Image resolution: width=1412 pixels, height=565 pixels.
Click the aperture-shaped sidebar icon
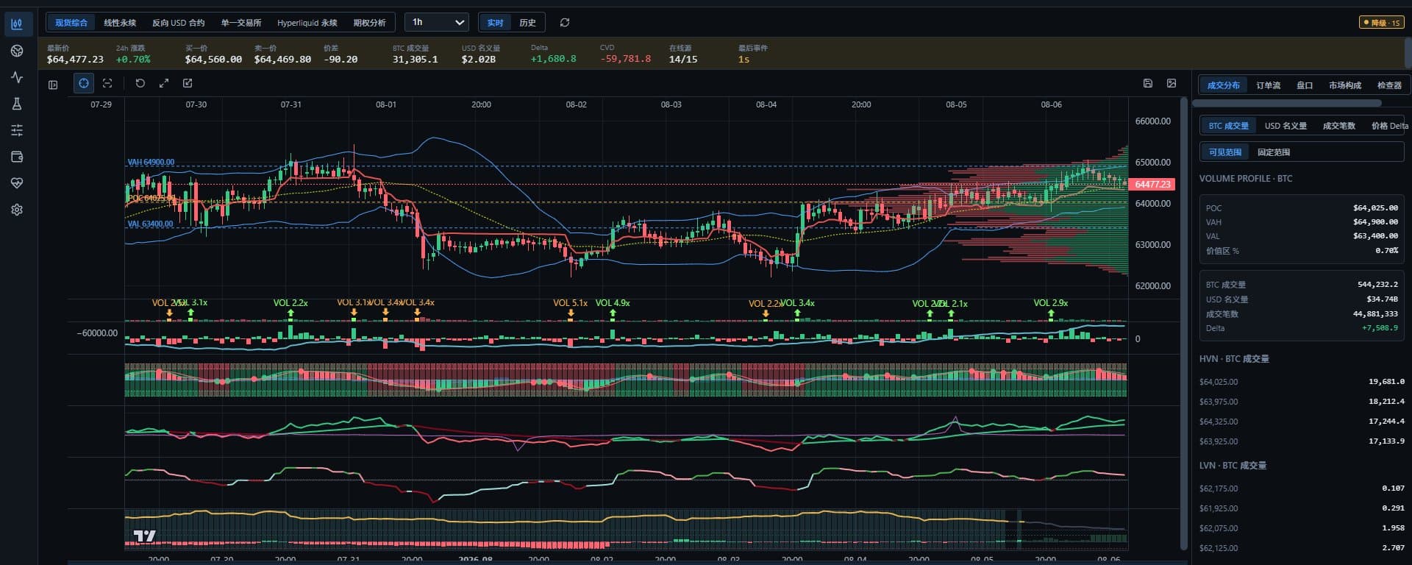tap(17, 51)
